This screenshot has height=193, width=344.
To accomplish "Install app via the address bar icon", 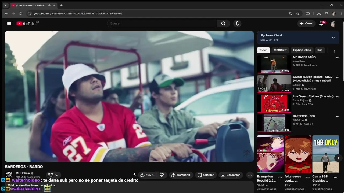I will coord(291,13).
